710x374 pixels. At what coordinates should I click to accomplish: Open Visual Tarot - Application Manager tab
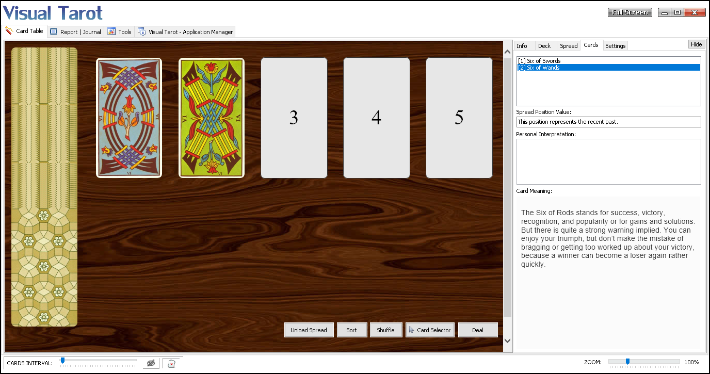click(x=185, y=32)
